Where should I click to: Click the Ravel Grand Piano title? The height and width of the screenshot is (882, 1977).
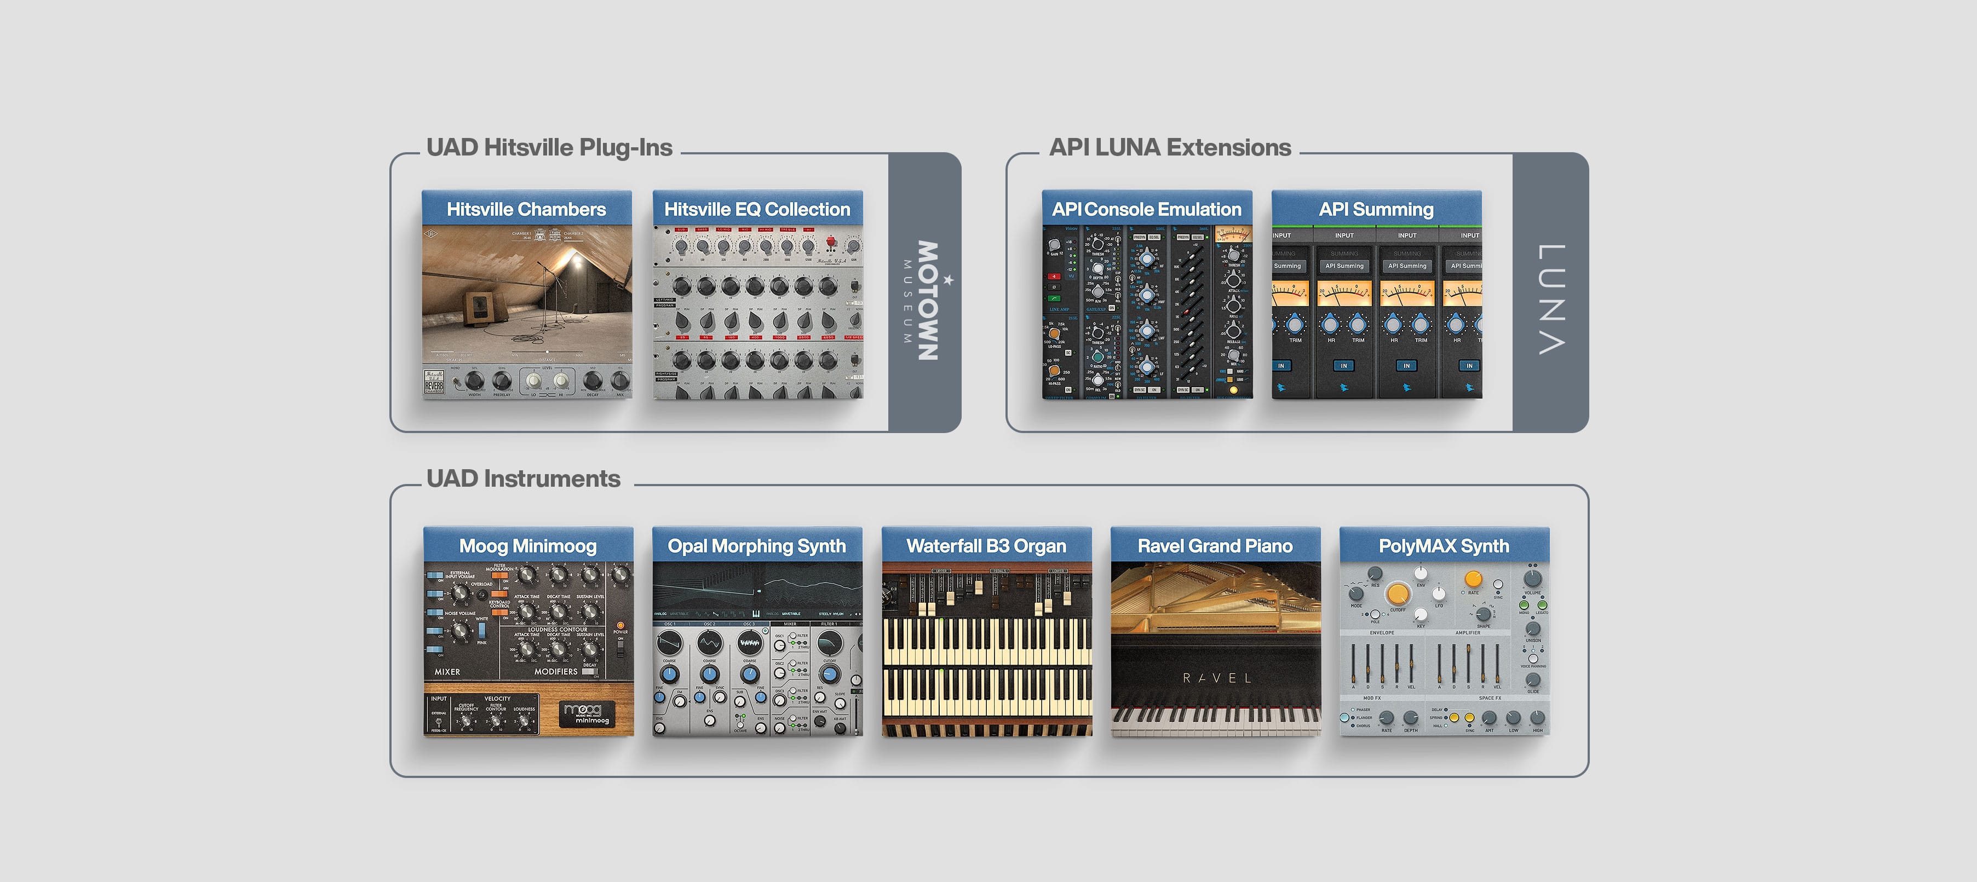[x=1215, y=546]
